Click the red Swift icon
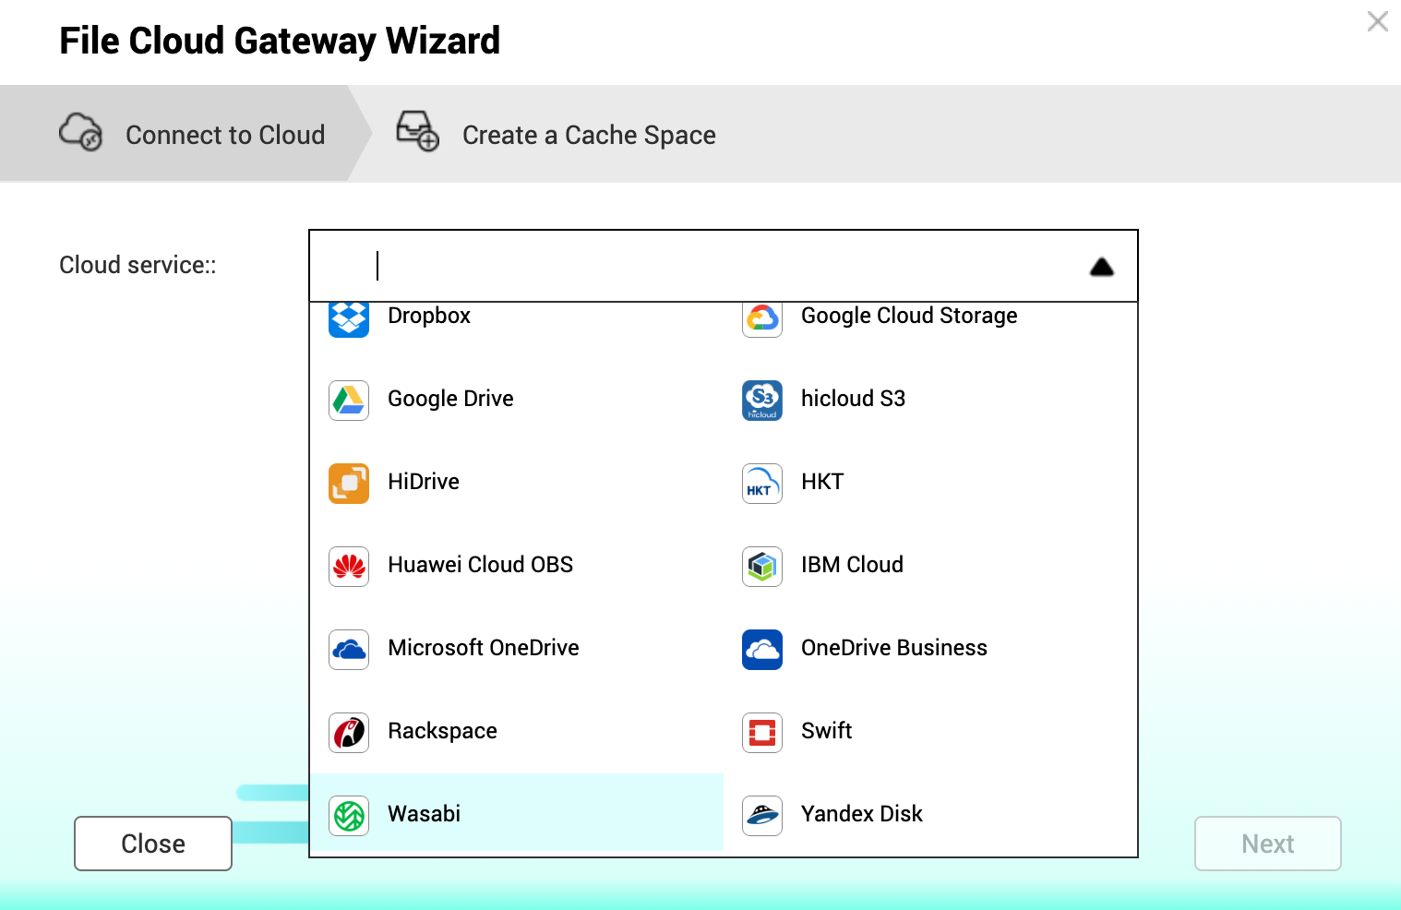Screen dimensions: 1401x910 (x=762, y=733)
